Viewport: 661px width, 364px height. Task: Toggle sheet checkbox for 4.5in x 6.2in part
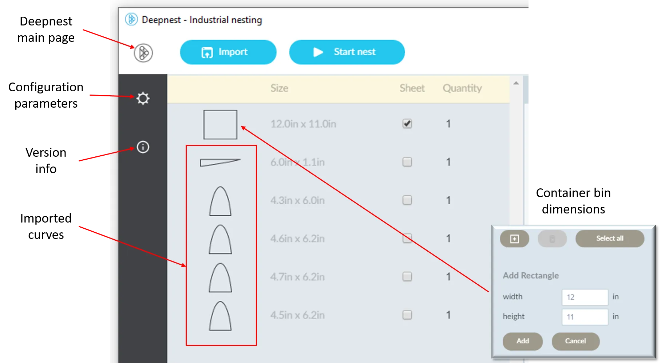pos(407,315)
